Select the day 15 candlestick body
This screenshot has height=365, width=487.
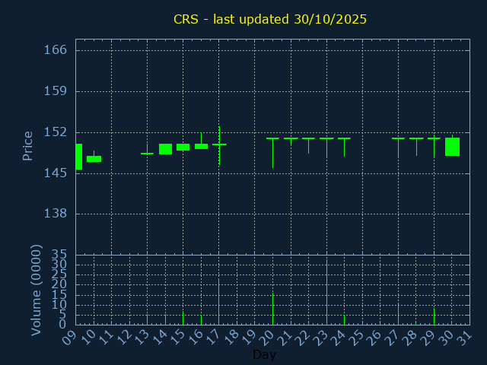click(x=183, y=148)
